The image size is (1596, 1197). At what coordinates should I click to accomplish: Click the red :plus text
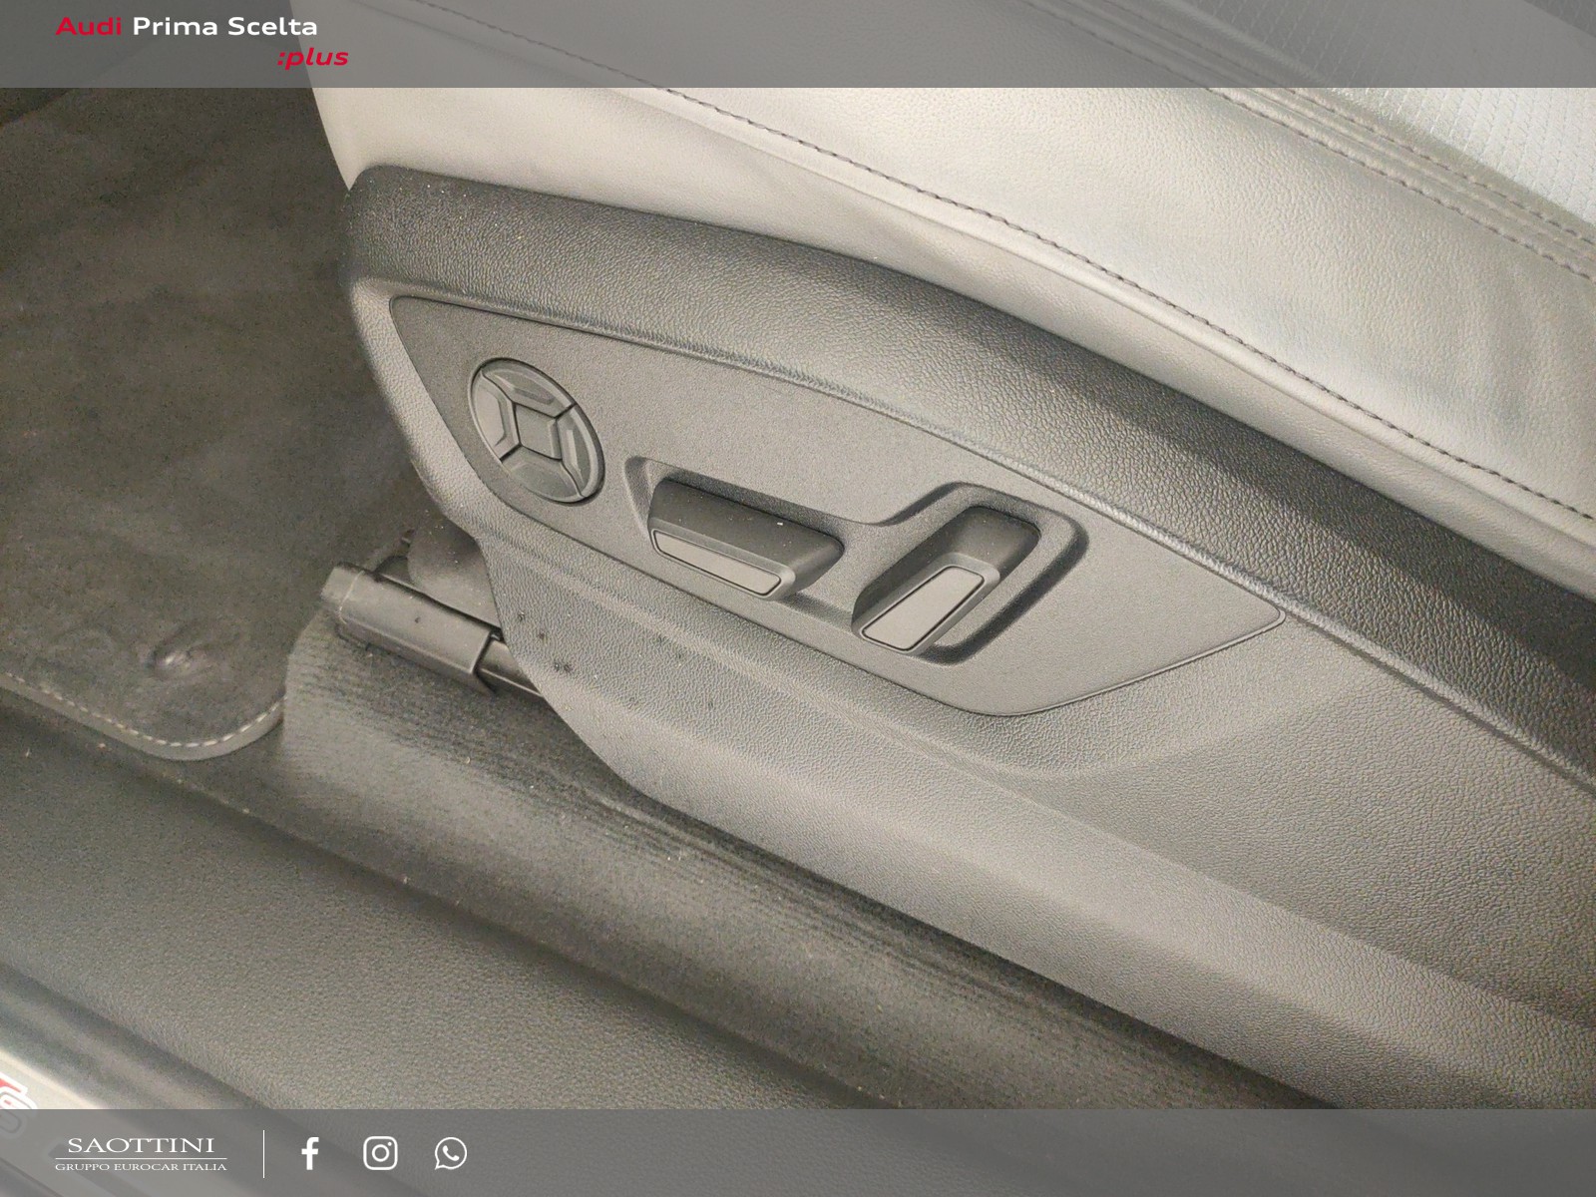point(313,57)
